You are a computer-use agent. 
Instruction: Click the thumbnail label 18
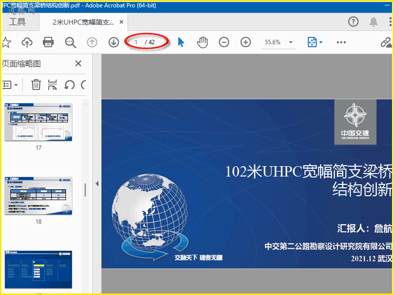38,222
